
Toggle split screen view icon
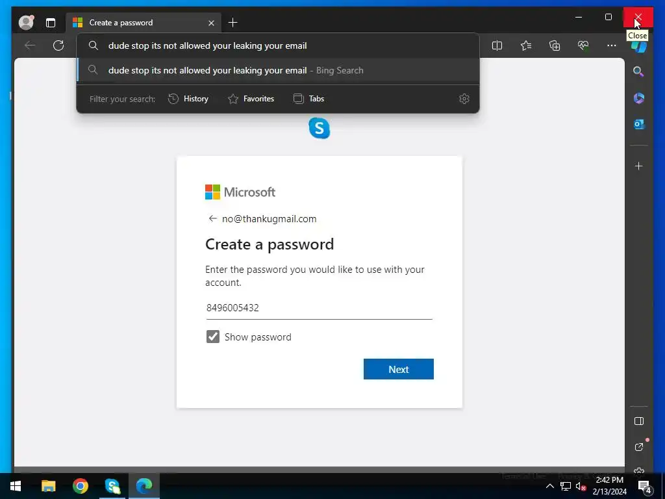(x=497, y=45)
